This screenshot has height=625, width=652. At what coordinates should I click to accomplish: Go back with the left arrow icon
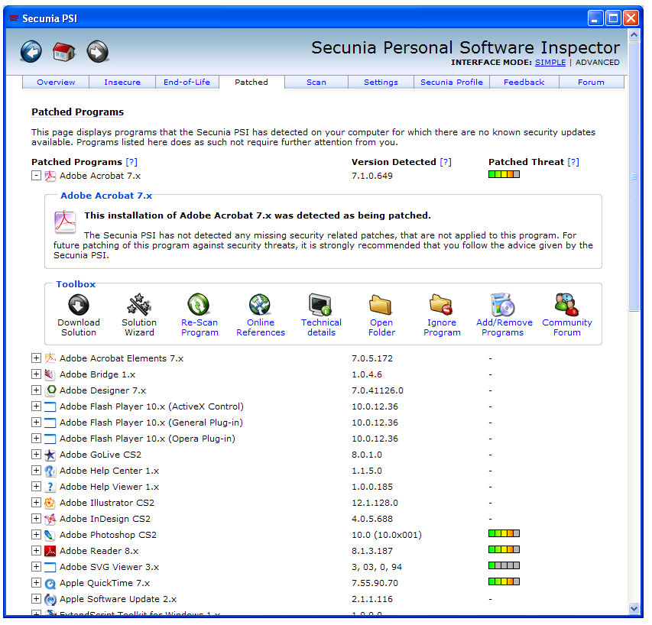(x=31, y=52)
